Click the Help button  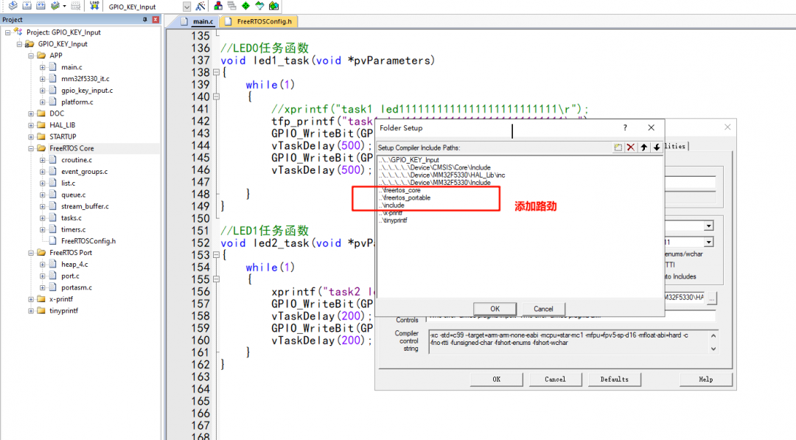(x=705, y=379)
